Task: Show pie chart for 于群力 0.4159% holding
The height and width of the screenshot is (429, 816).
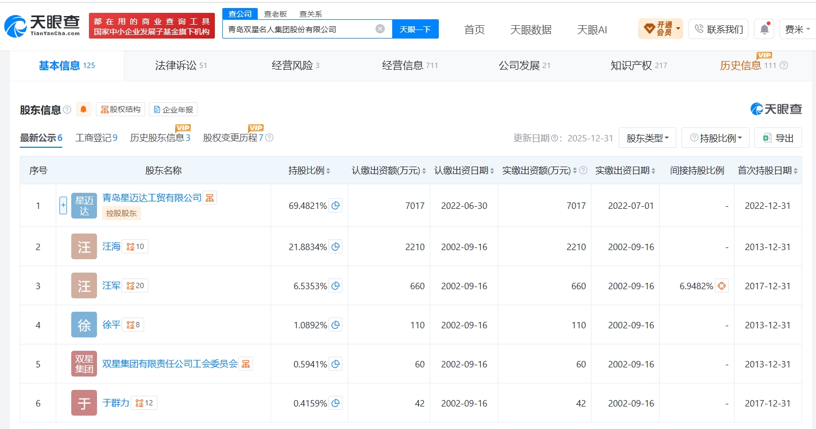Action: [335, 403]
